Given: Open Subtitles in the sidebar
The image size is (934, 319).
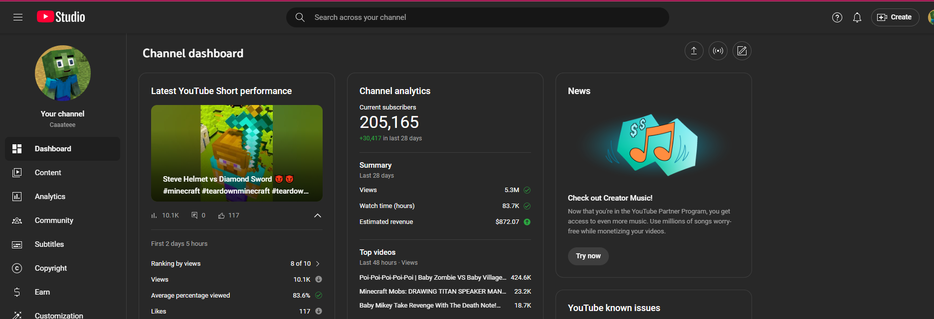Looking at the screenshot, I should tap(63, 244).
